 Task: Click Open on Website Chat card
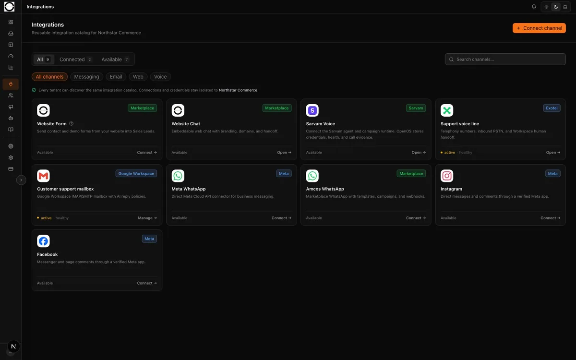tap(284, 153)
